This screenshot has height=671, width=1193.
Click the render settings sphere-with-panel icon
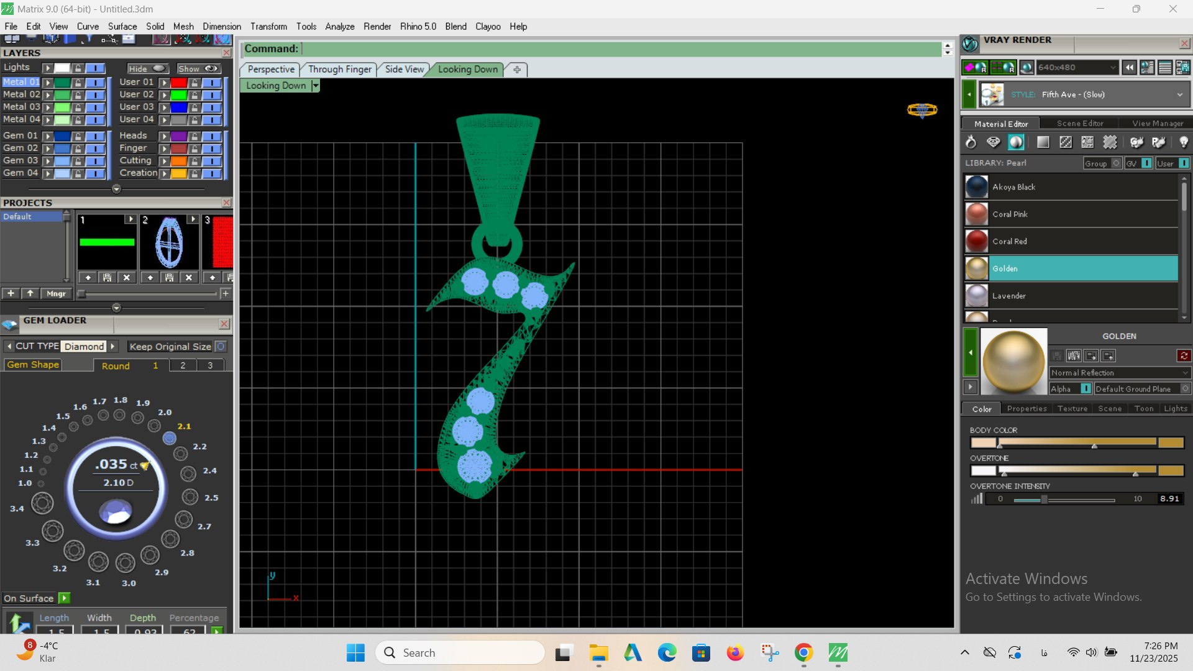[1147, 67]
